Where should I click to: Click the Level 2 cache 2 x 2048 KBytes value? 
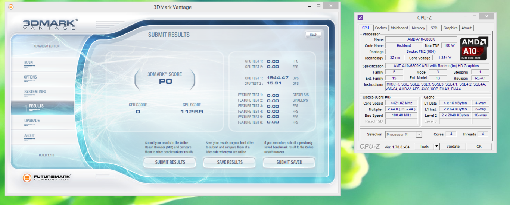point(455,115)
